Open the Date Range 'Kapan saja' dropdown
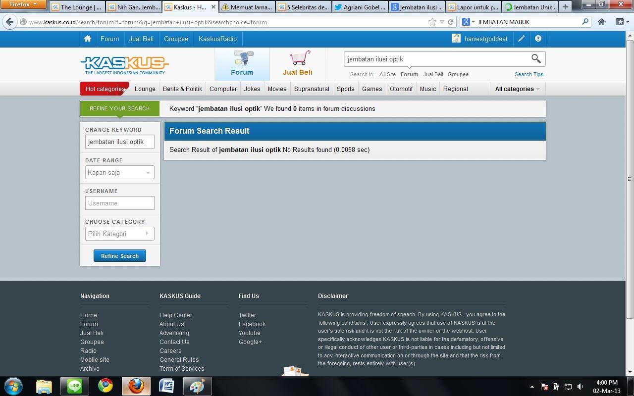 [x=119, y=172]
